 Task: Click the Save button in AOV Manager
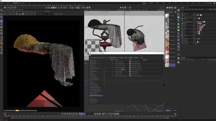coord(126,58)
